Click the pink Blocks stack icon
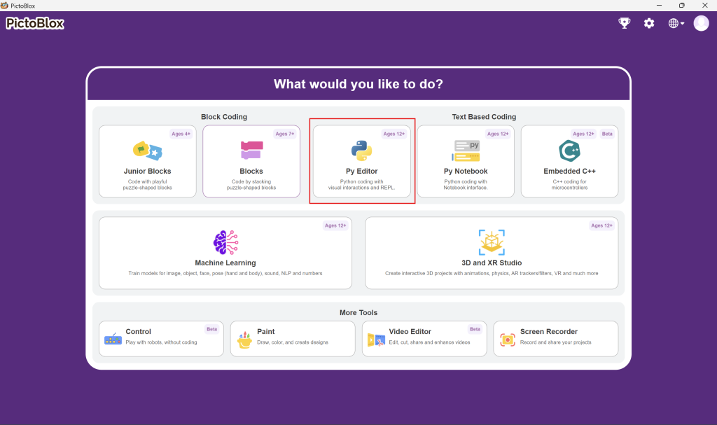Screen dimensions: 717x425 251,150
